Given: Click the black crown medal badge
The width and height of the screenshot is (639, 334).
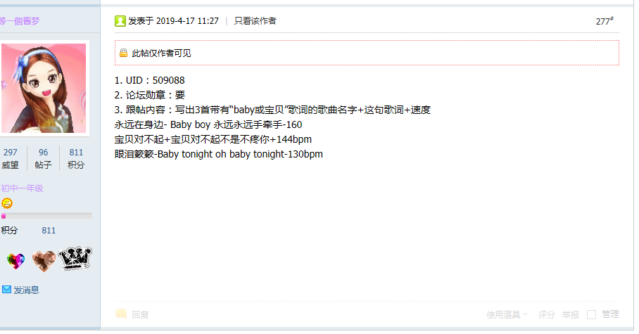Looking at the screenshot, I should click(75, 258).
